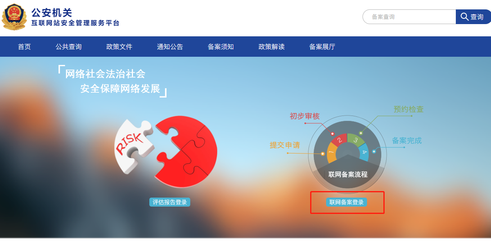Visit 备案展厅 navigation item
The height and width of the screenshot is (247, 491).
click(322, 47)
